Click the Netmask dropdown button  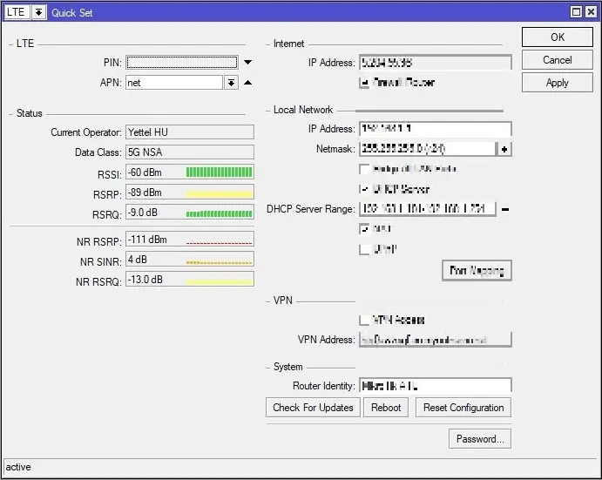(x=504, y=149)
